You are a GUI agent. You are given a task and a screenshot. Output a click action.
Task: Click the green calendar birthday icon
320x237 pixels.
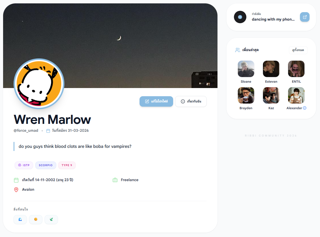click(16, 180)
